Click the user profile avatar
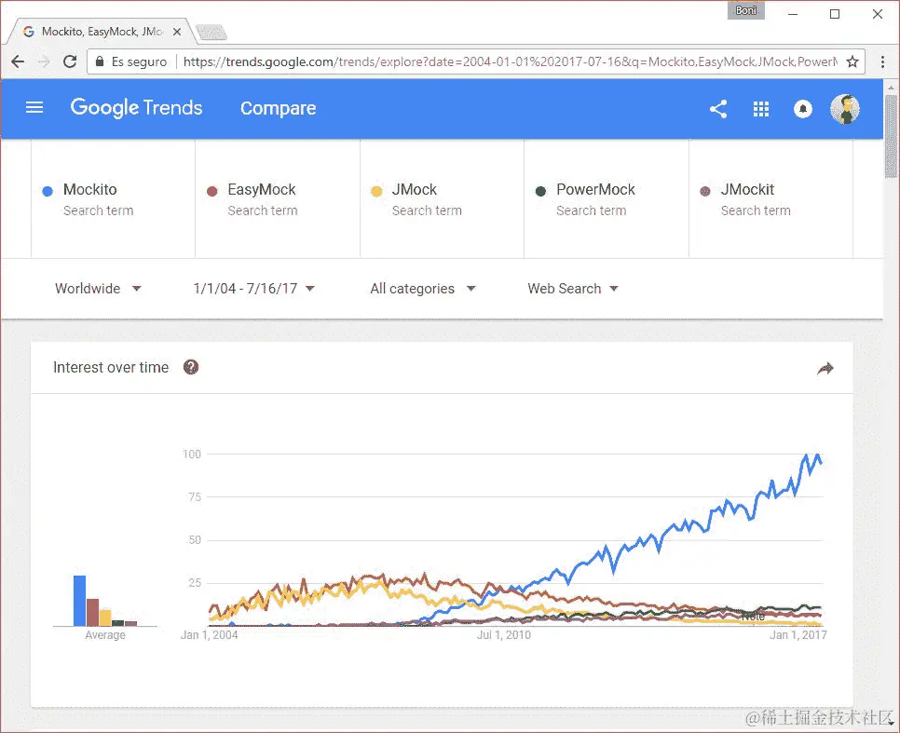This screenshot has width=900, height=733. coord(844,109)
